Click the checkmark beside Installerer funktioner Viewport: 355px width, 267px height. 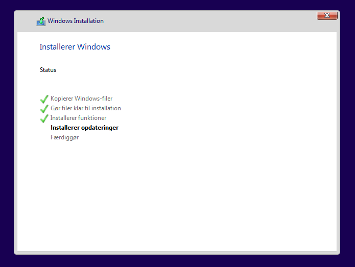44,118
